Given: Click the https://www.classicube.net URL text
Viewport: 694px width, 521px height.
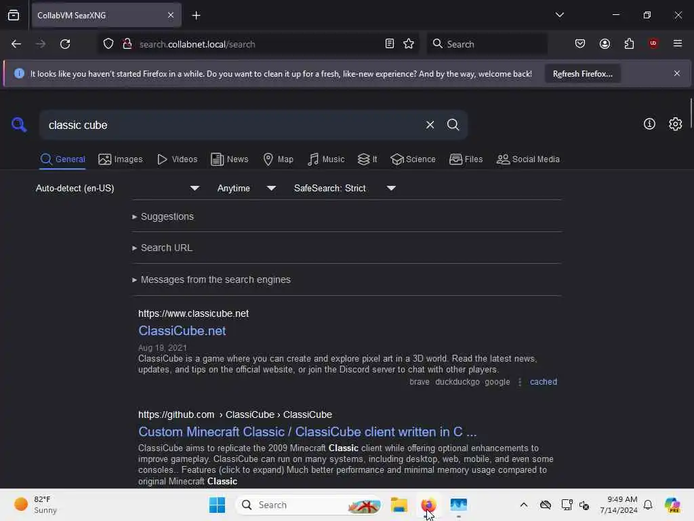Looking at the screenshot, I should click(x=193, y=313).
